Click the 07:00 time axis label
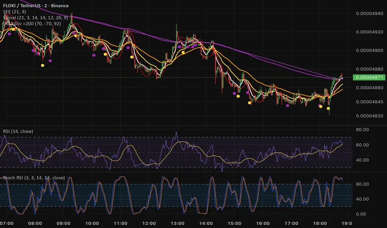This screenshot has height=228, width=387. pyautogui.click(x=7, y=223)
